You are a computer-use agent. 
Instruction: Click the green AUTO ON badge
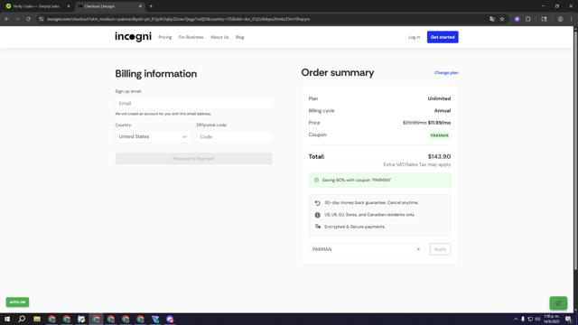tap(17, 302)
